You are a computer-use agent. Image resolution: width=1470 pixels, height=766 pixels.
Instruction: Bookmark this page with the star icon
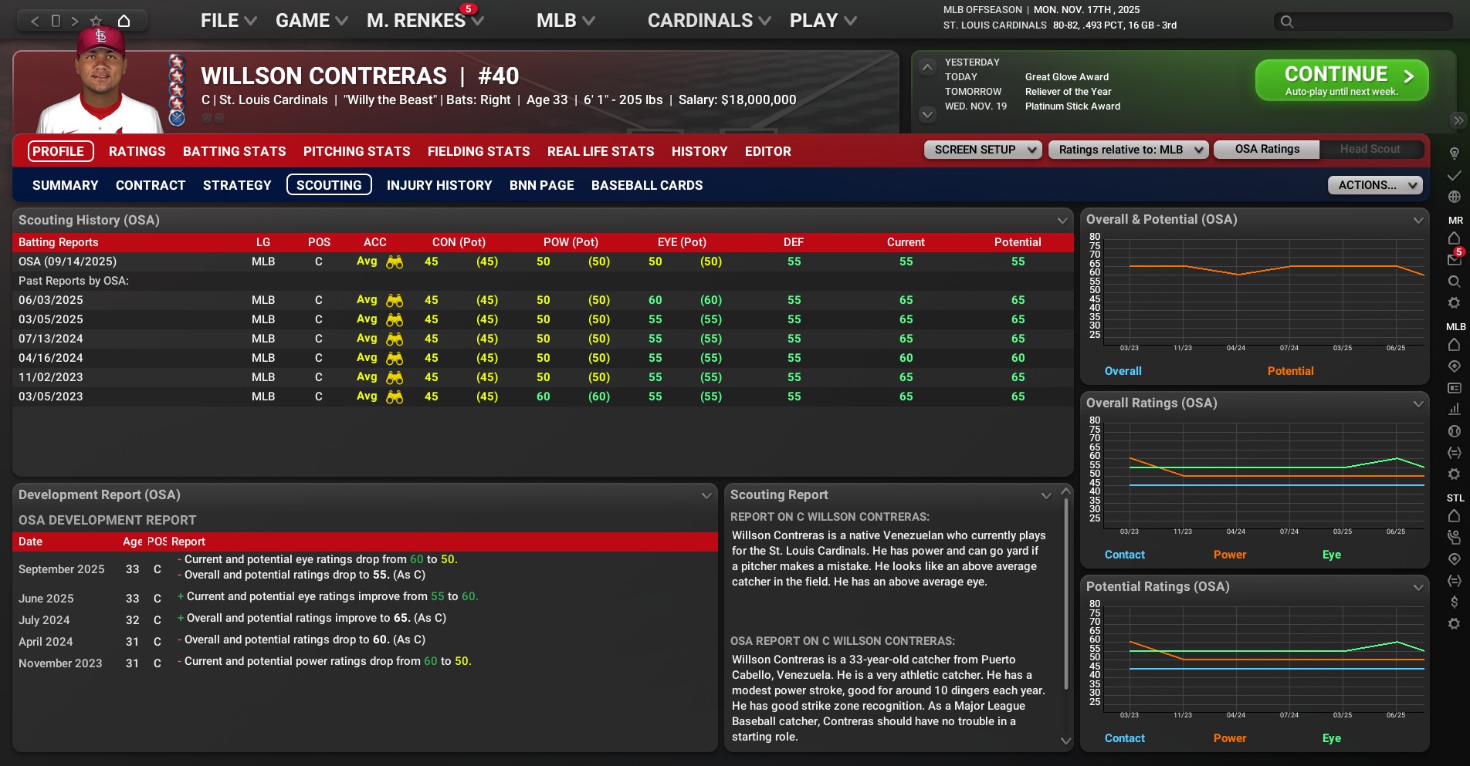pyautogui.click(x=96, y=21)
